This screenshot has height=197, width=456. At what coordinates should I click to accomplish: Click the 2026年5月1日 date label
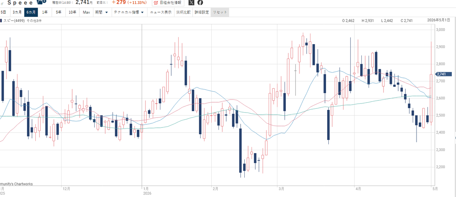(438, 20)
